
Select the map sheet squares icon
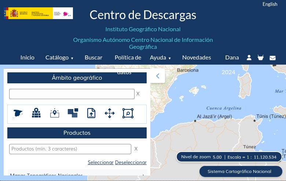(73, 113)
